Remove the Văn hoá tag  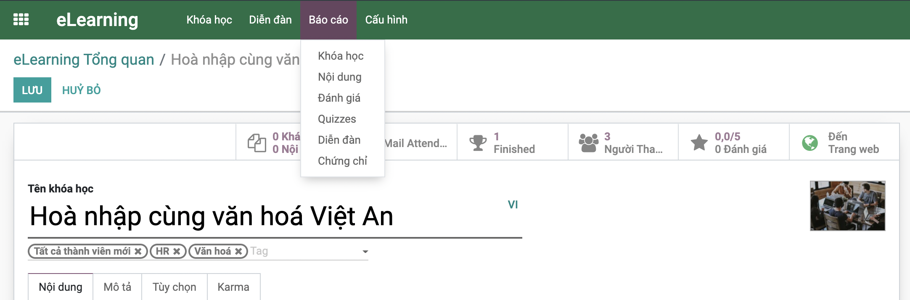239,251
